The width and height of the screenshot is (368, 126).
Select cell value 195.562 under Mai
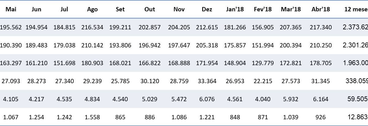point(11,27)
